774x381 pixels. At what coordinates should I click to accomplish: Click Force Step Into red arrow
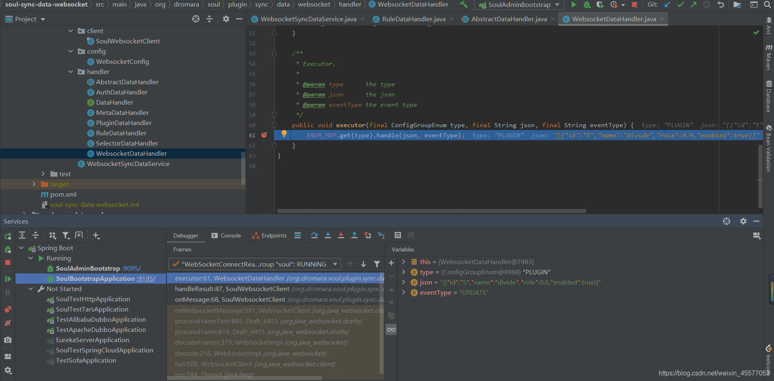341,235
